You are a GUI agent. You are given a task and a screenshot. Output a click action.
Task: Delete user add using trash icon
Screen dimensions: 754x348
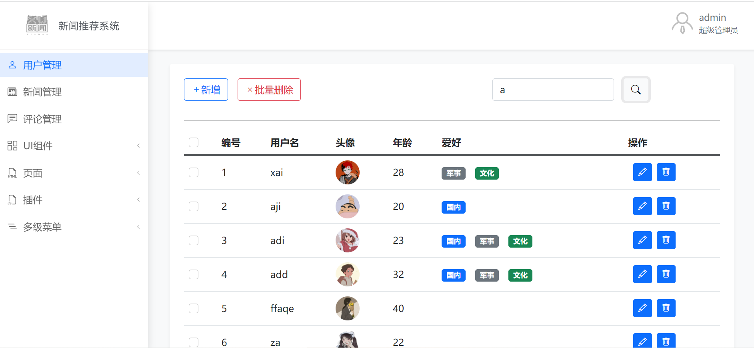click(x=666, y=274)
